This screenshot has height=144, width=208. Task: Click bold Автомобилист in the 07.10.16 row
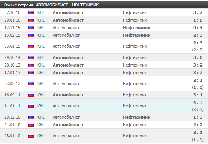[68, 12]
